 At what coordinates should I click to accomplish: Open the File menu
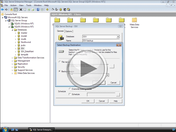coord(6,5)
